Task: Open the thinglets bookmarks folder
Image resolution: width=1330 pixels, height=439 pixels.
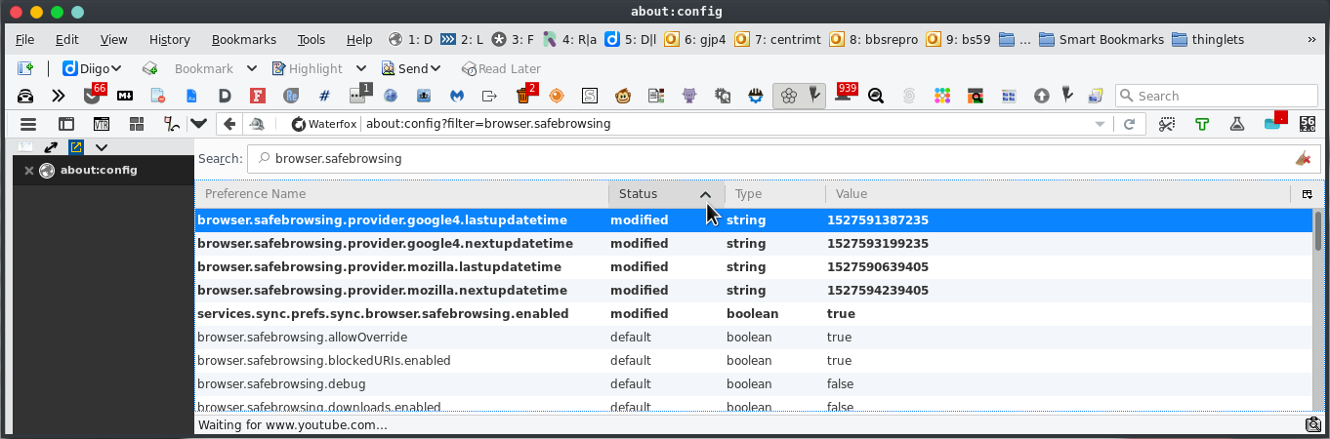Action: [x=1206, y=40]
